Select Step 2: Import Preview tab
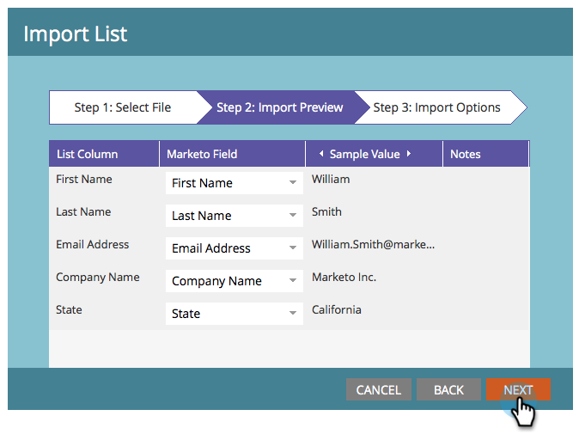579x434 pixels. pyautogui.click(x=279, y=107)
